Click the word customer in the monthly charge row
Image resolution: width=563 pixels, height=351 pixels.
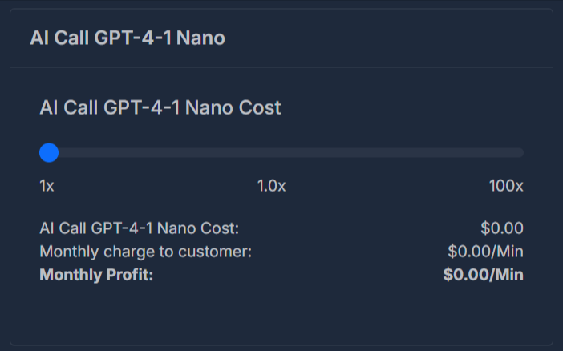(215, 252)
